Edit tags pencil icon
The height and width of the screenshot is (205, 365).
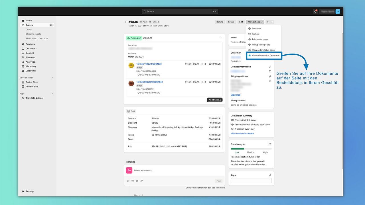click(x=270, y=175)
